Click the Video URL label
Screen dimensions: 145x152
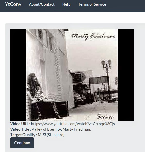tap(20, 124)
